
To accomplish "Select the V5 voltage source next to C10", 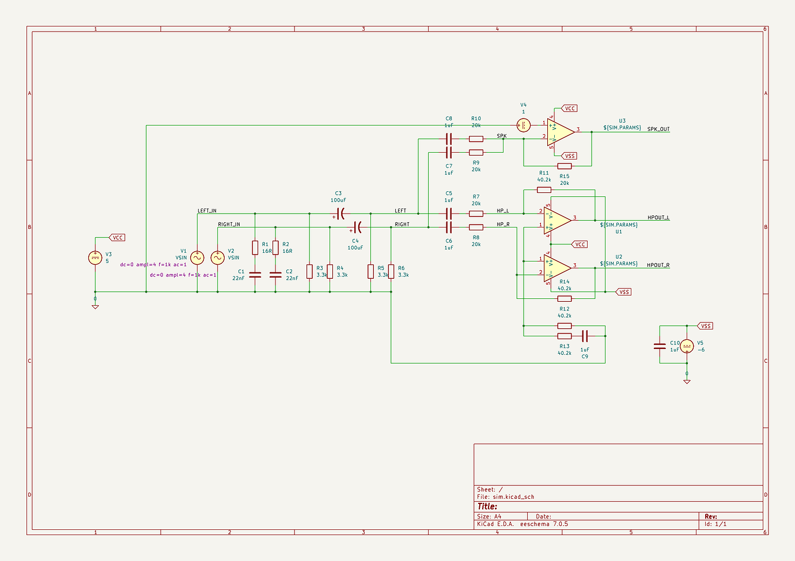I will (687, 347).
